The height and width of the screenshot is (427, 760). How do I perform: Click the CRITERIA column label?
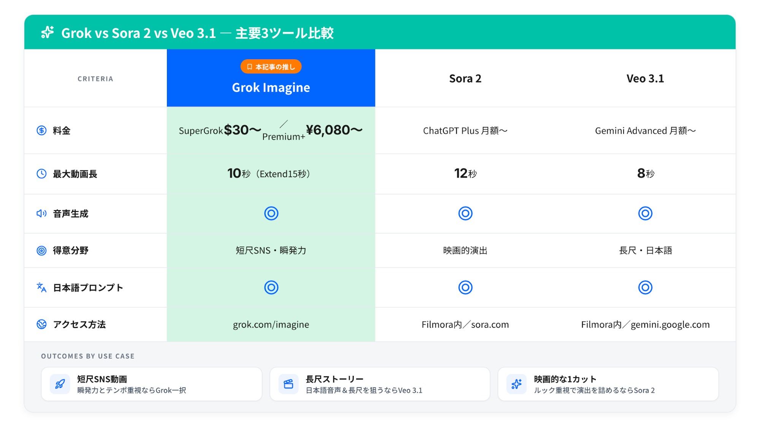pyautogui.click(x=95, y=79)
